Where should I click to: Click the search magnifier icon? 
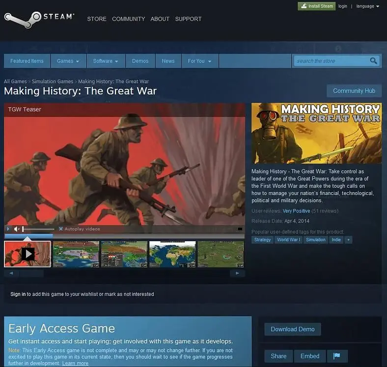tap(373, 61)
